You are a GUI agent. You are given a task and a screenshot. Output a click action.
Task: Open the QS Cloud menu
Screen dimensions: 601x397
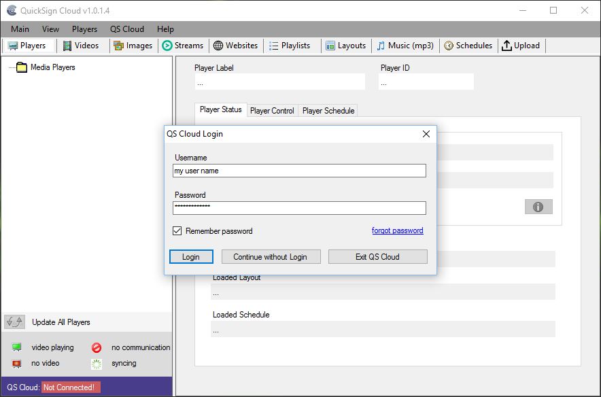click(127, 29)
